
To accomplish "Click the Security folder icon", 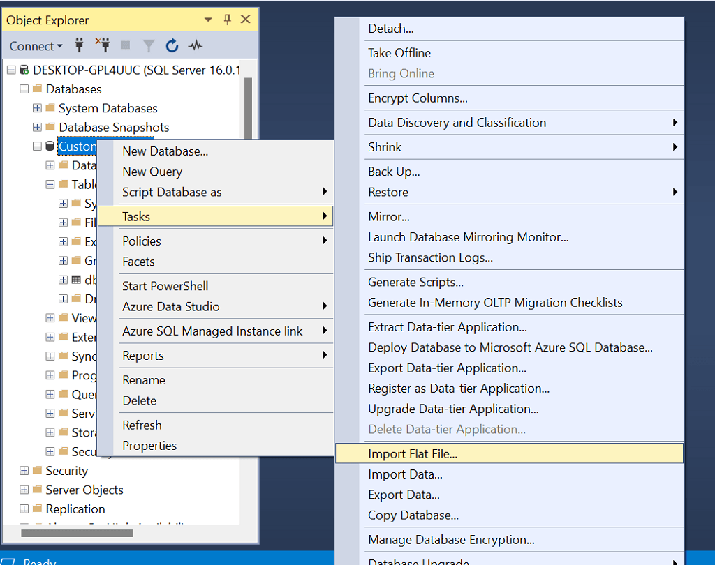I will click(x=38, y=470).
